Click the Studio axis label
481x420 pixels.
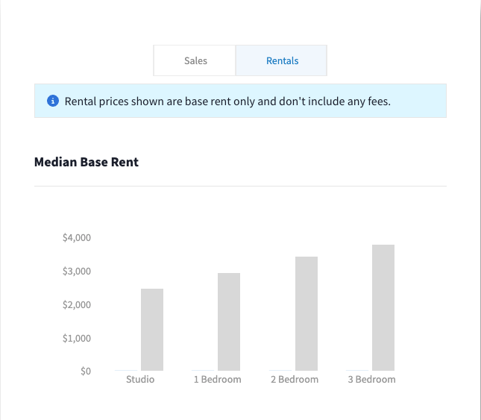tap(140, 379)
